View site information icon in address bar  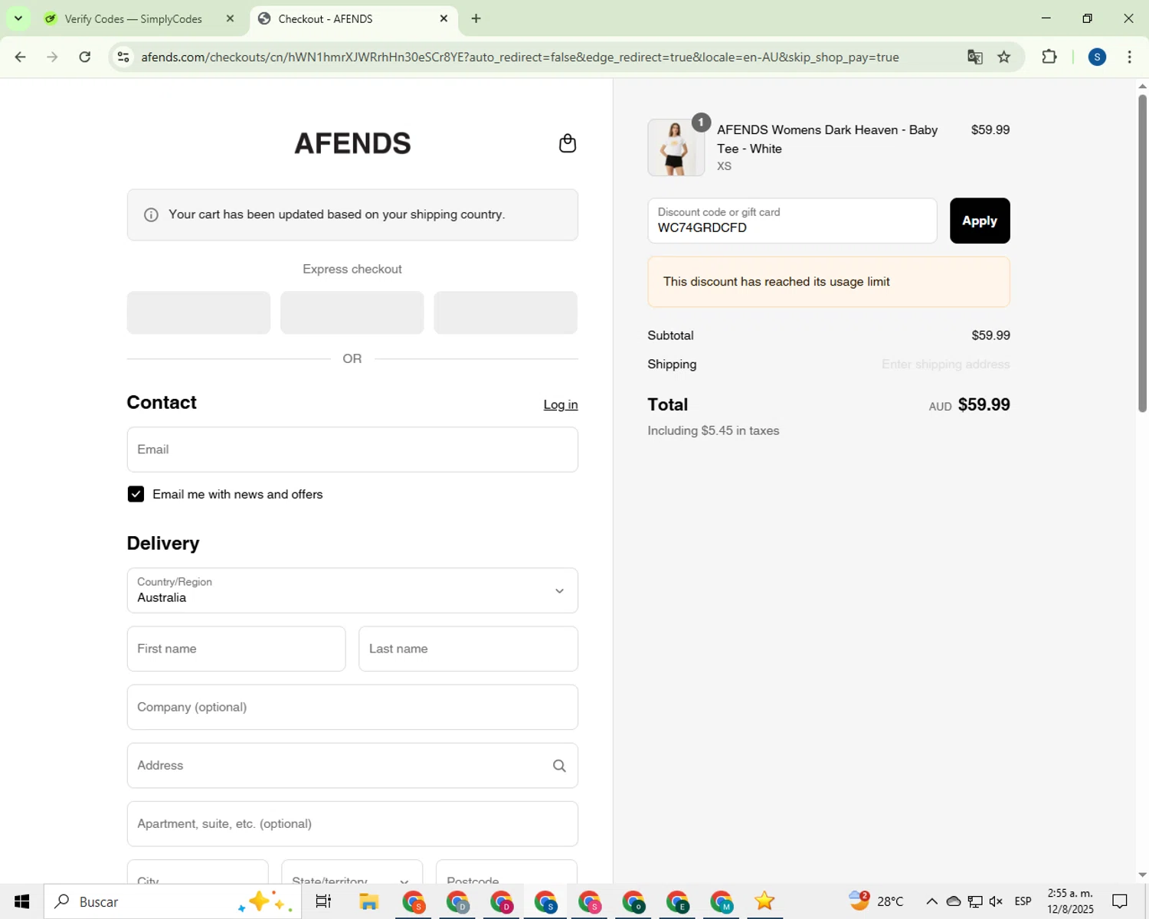pyautogui.click(x=123, y=57)
